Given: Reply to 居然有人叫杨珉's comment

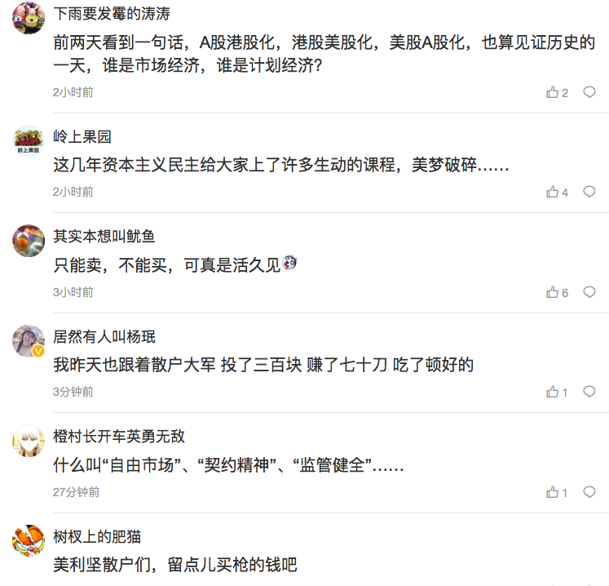Looking at the screenshot, I should coord(589,392).
